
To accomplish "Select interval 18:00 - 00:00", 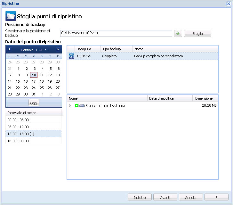I will click(x=33, y=141).
